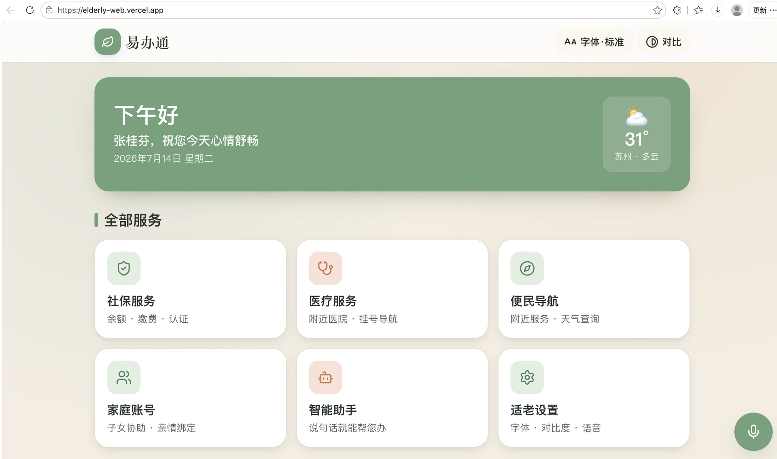Click the compass icon for 便民导航
This screenshot has width=777, height=459.
point(527,268)
